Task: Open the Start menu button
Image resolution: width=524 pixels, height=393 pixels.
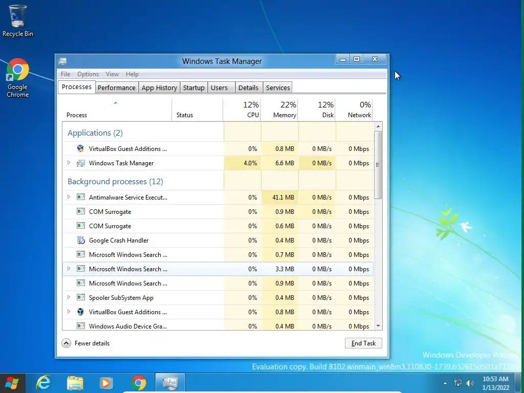Action: [12, 383]
